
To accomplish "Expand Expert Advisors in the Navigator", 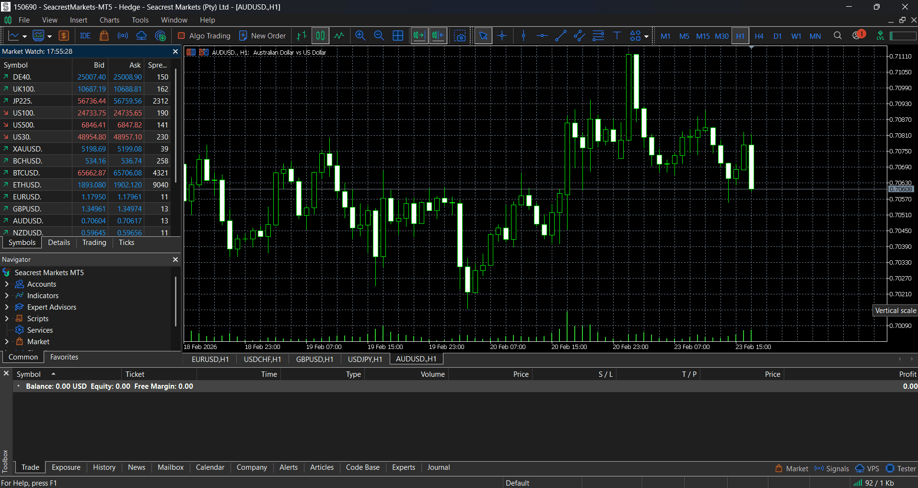I will (7, 307).
